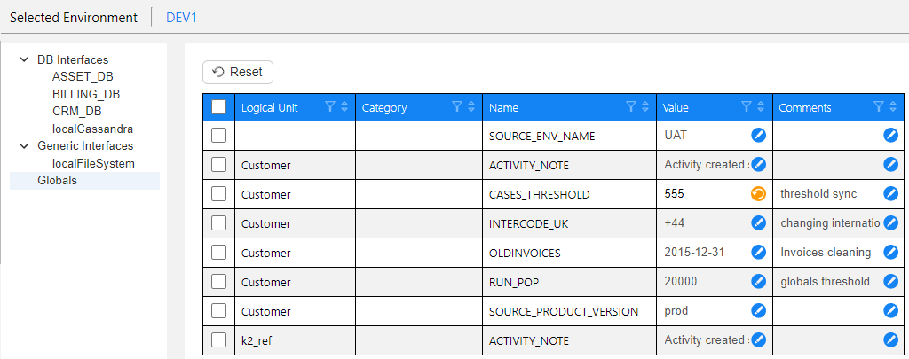Collapse the DB Interfaces tree node
This screenshot has height=359, width=909.
tap(24, 60)
